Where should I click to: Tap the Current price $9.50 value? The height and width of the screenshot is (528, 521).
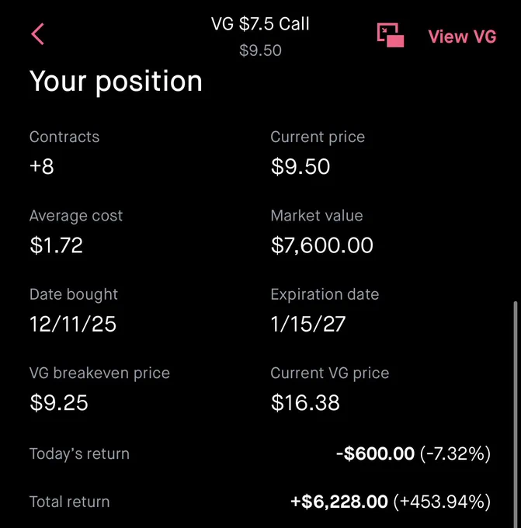click(x=300, y=166)
